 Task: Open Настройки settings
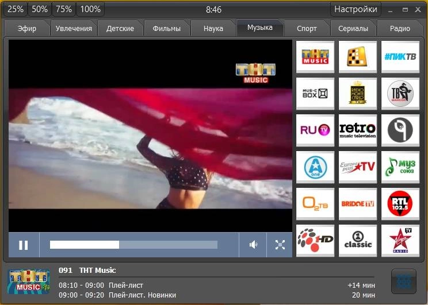tap(356, 9)
